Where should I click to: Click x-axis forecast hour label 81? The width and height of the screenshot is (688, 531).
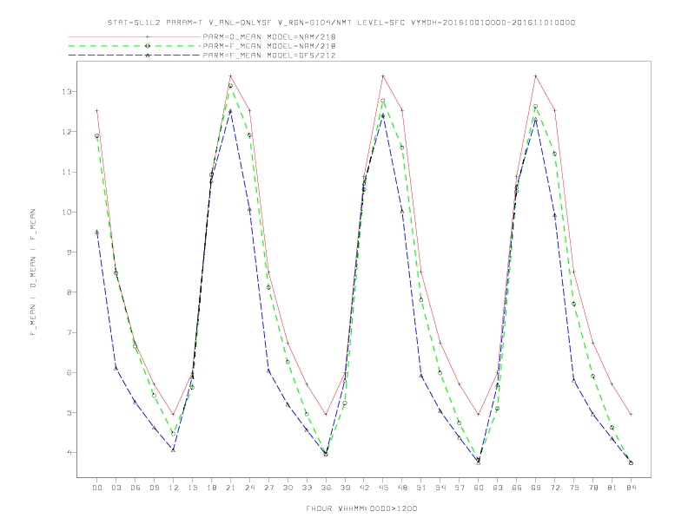[x=612, y=488]
